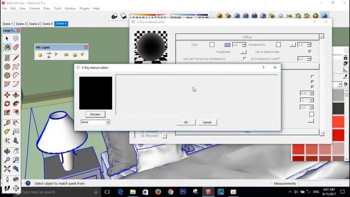The image size is (350, 197).
Task: Open Photoshop from the taskbar
Action: point(183,192)
